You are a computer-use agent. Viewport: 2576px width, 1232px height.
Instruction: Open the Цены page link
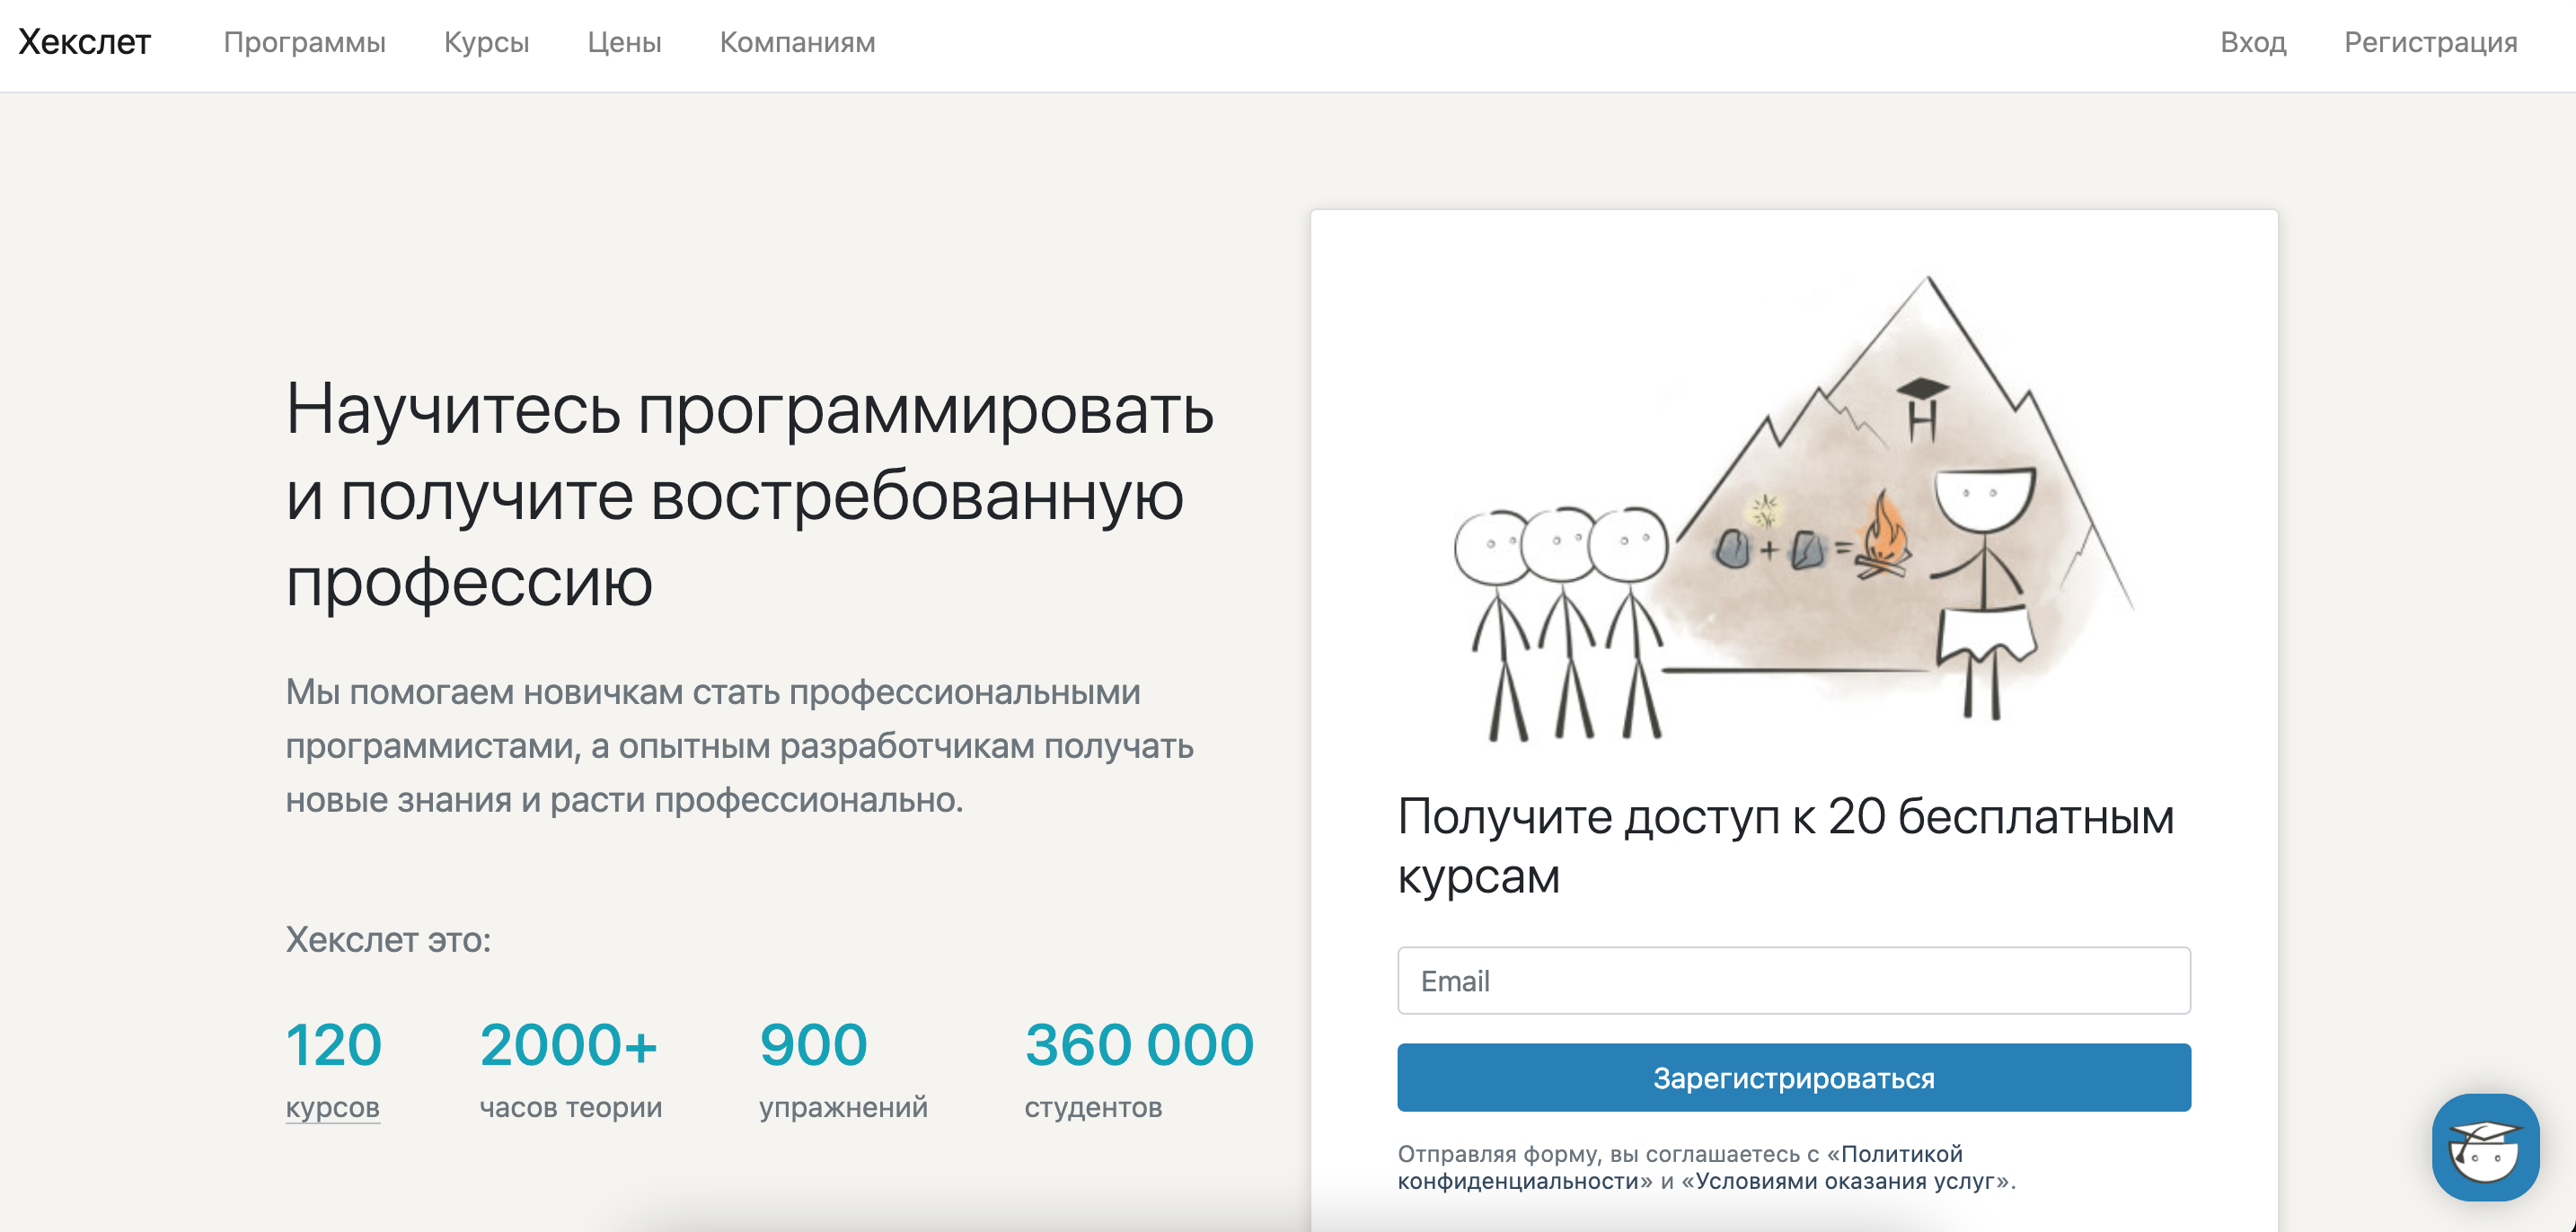[624, 42]
